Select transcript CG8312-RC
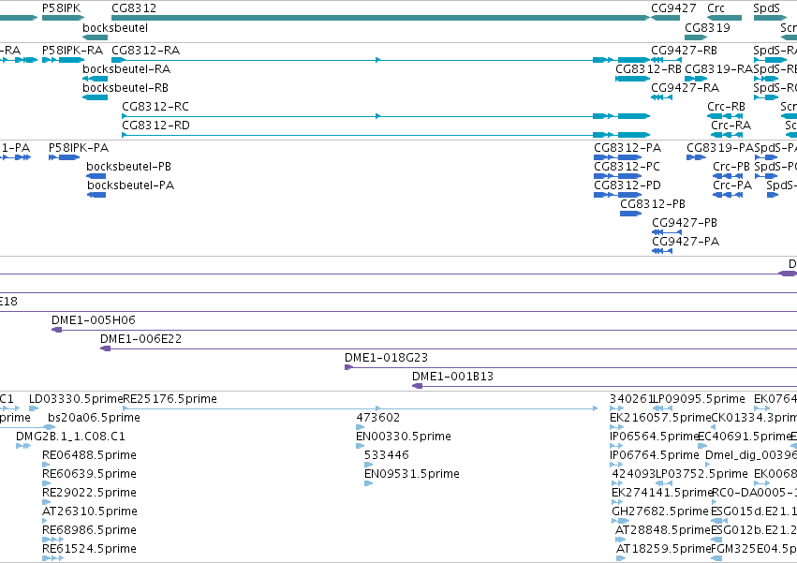This screenshot has width=797, height=563. pyautogui.click(x=386, y=116)
